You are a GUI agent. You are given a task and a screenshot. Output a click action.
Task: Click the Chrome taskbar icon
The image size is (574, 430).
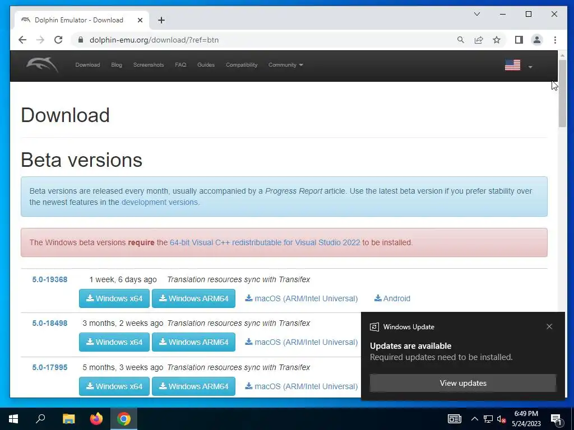[x=124, y=419]
